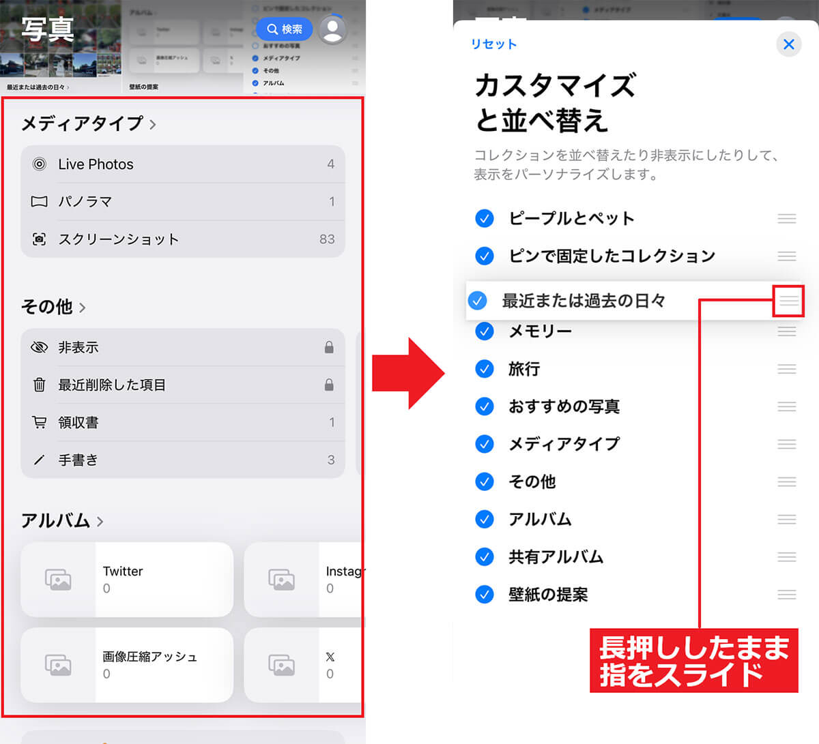
Task: Grab the reorder handle for アルバム in customize list
Action: click(787, 520)
